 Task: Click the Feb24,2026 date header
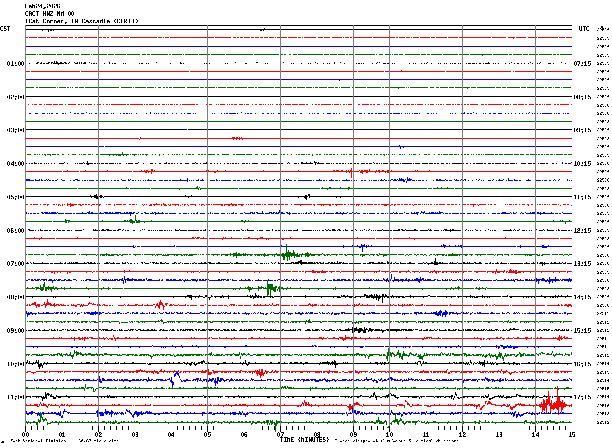tap(42, 6)
